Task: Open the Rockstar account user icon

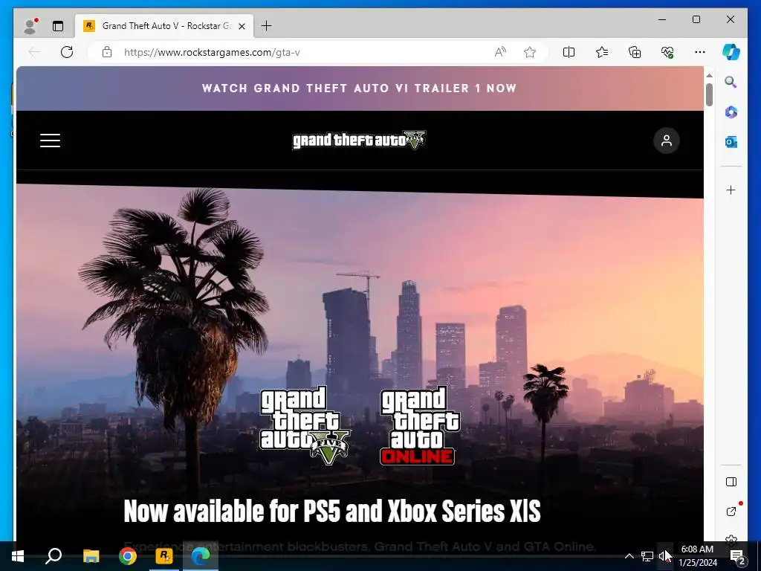Action: click(667, 141)
